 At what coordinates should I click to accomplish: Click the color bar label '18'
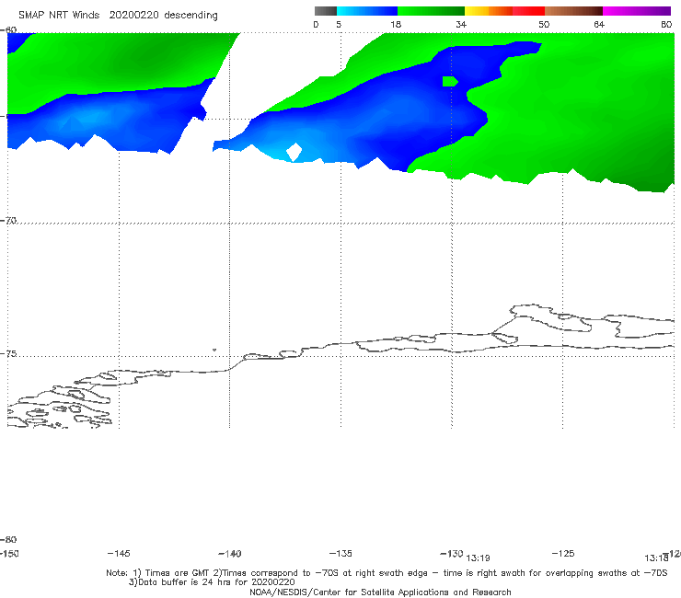pyautogui.click(x=396, y=24)
